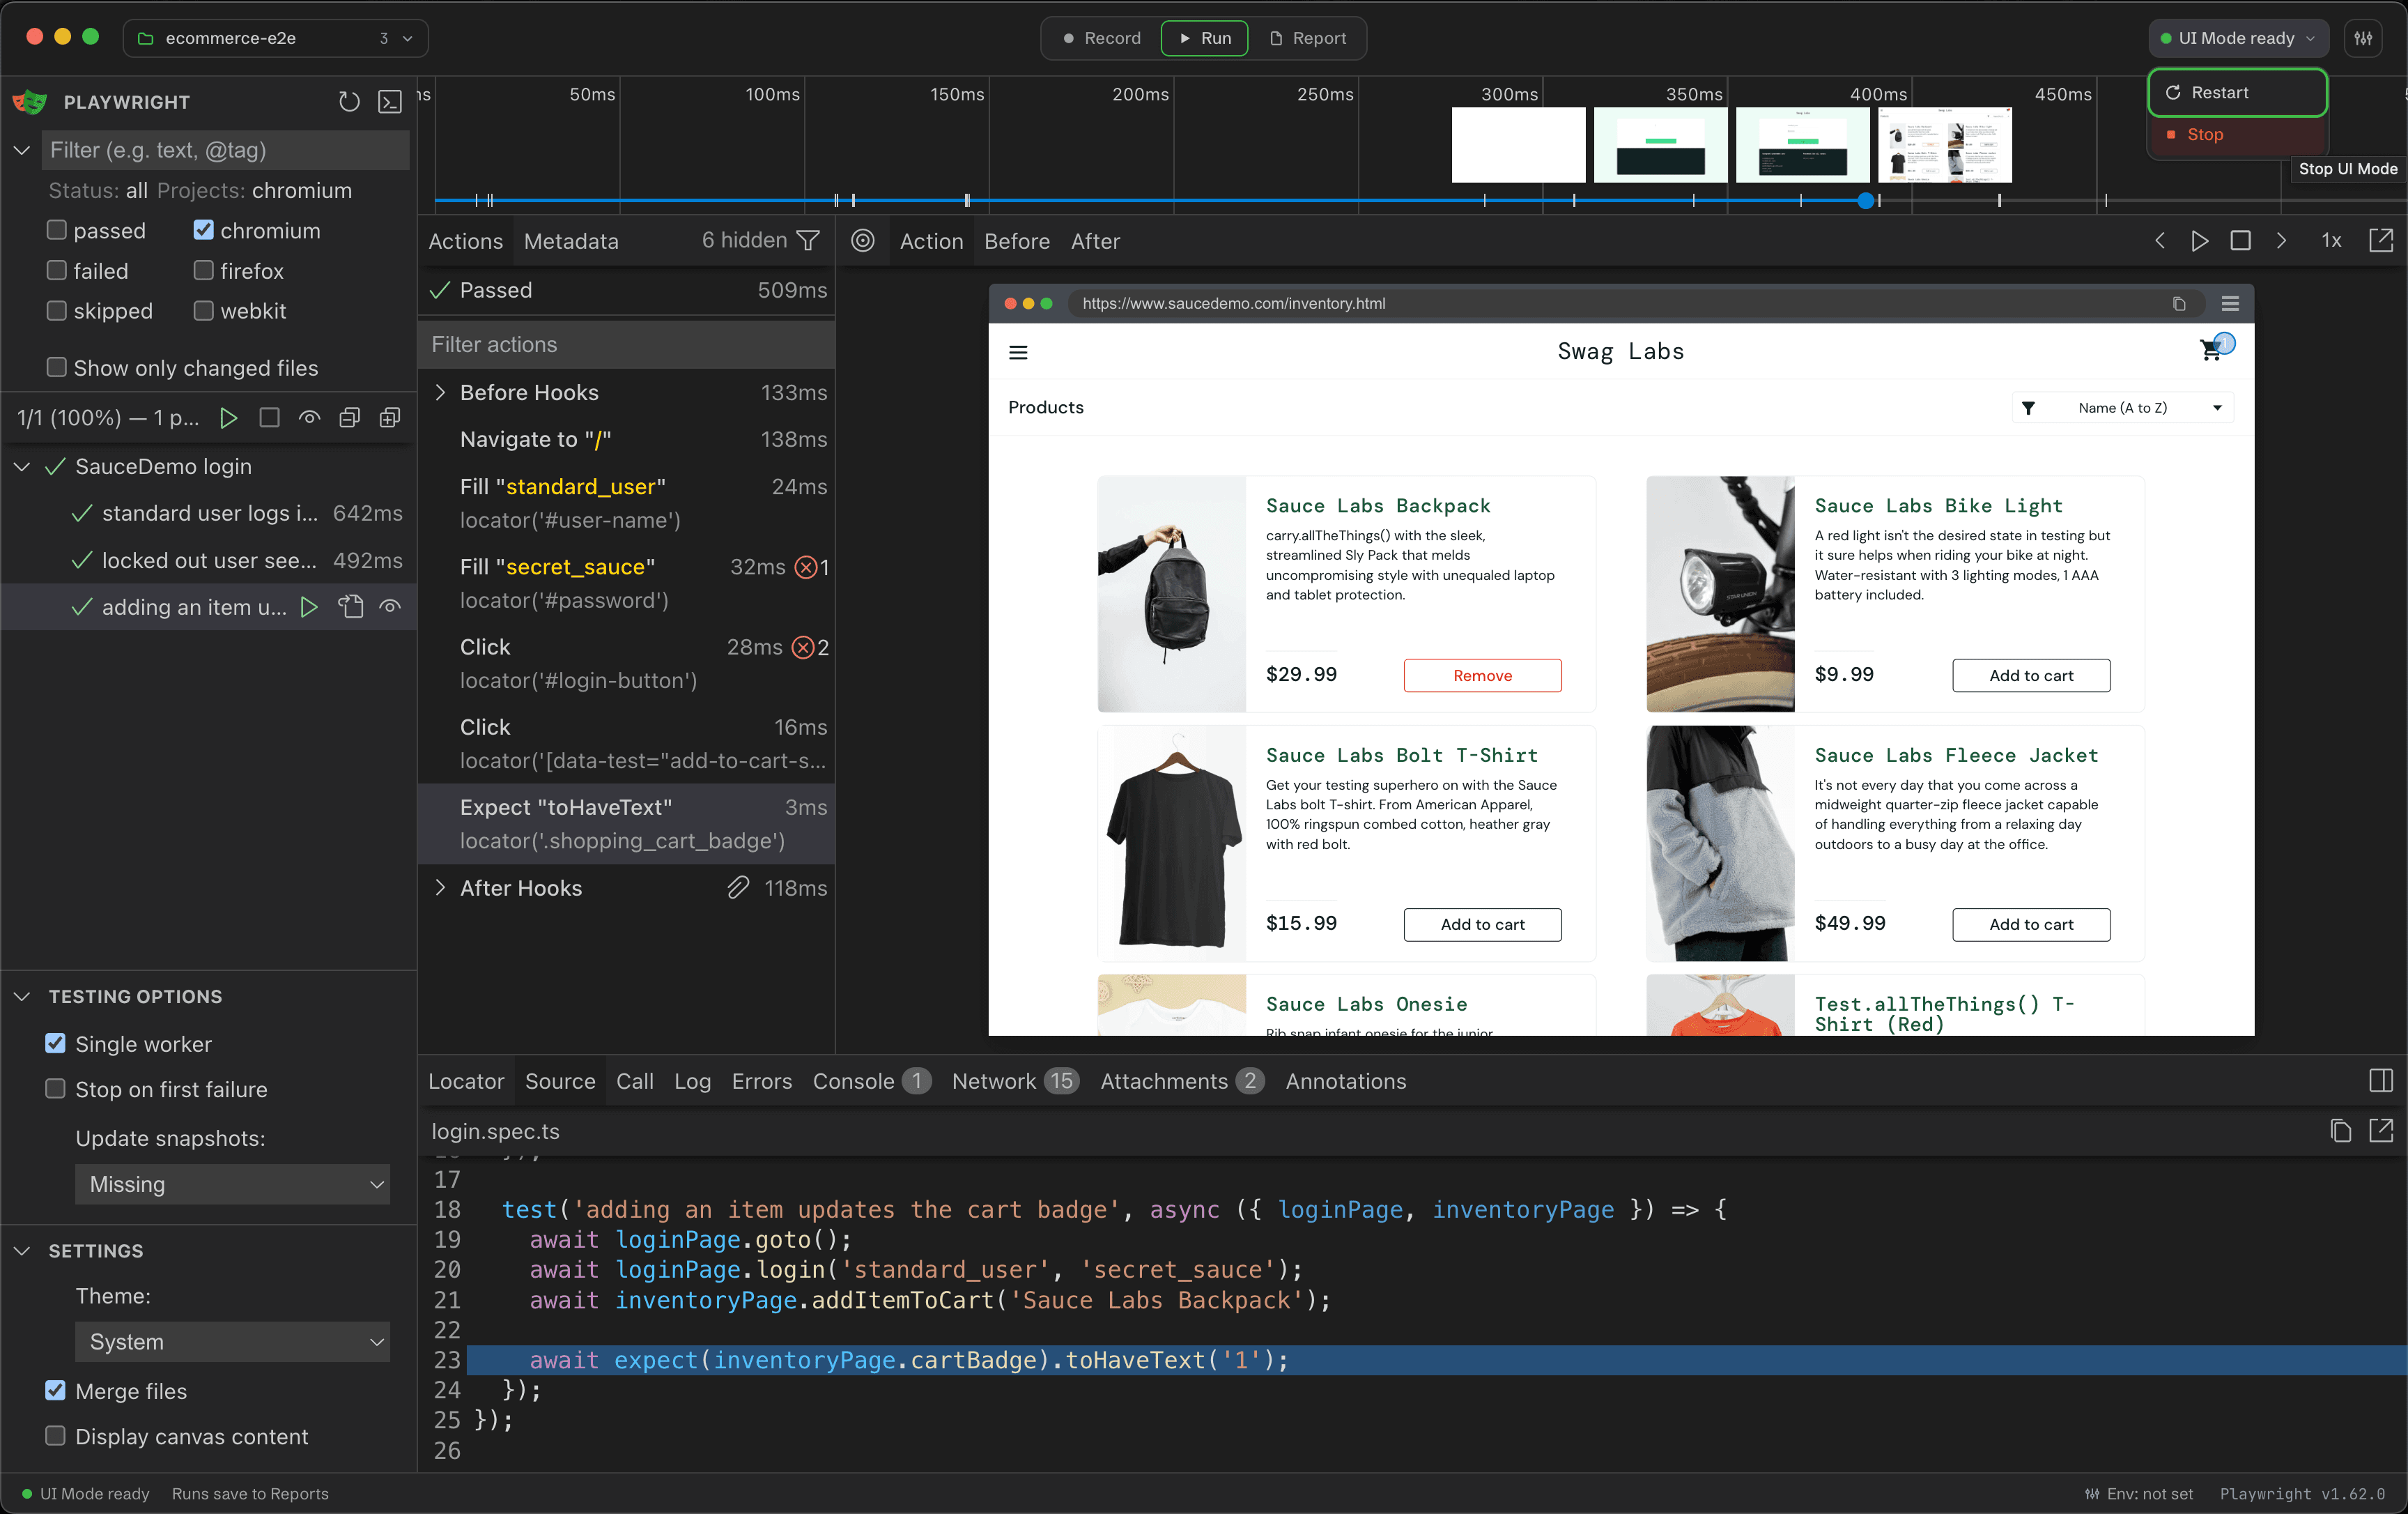Screen dimensions: 2408x1514
Task: Stop snapshot playback square icon
Action: click(2241, 241)
